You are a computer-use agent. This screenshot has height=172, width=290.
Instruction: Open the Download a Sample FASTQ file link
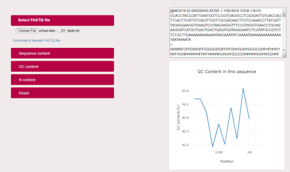tap(36, 40)
